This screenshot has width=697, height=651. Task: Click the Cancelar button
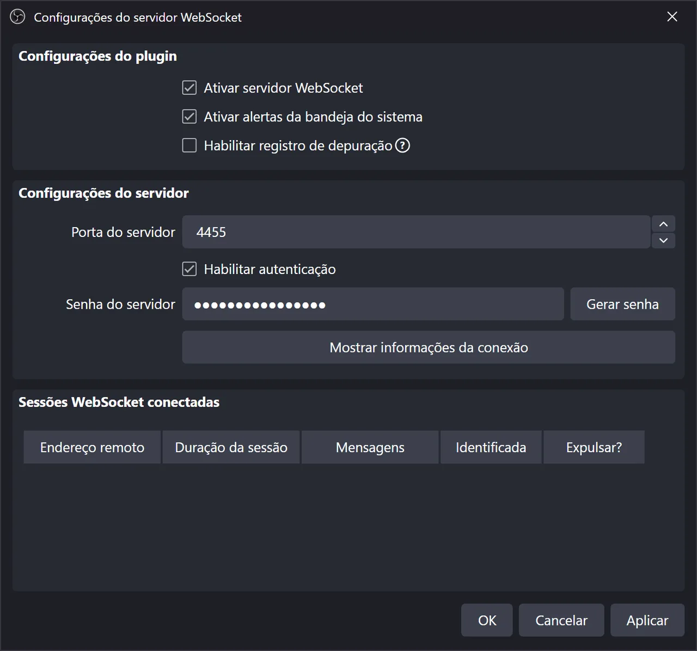pos(561,620)
